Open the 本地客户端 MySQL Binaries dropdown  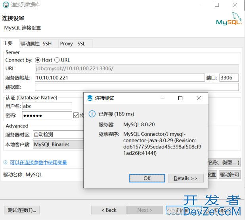(58, 145)
